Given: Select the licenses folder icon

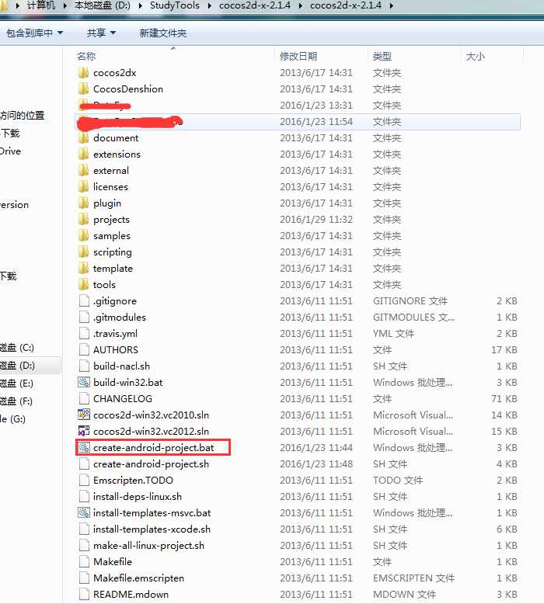Looking at the screenshot, I should point(83,187).
